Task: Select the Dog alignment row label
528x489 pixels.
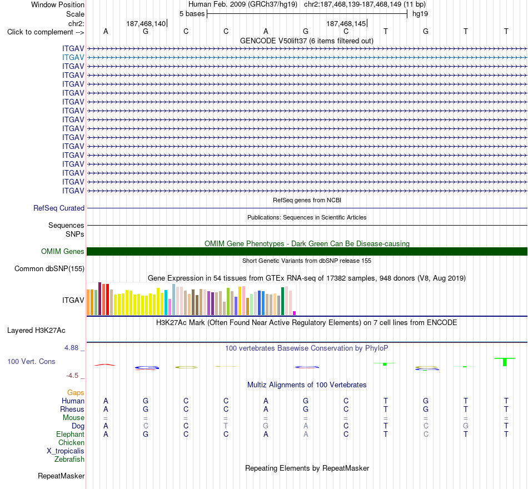Action: coord(78,426)
